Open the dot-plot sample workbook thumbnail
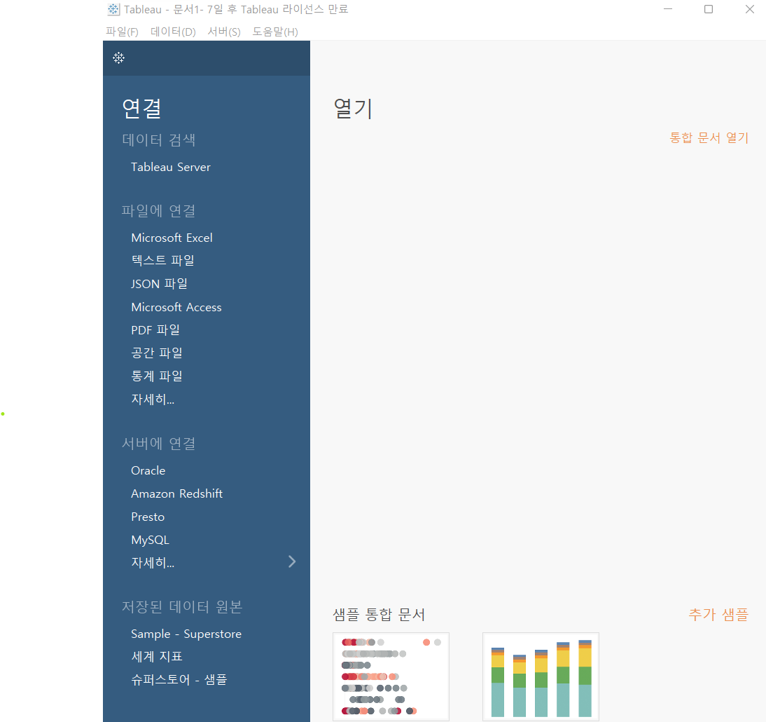766x722 pixels. (x=391, y=677)
